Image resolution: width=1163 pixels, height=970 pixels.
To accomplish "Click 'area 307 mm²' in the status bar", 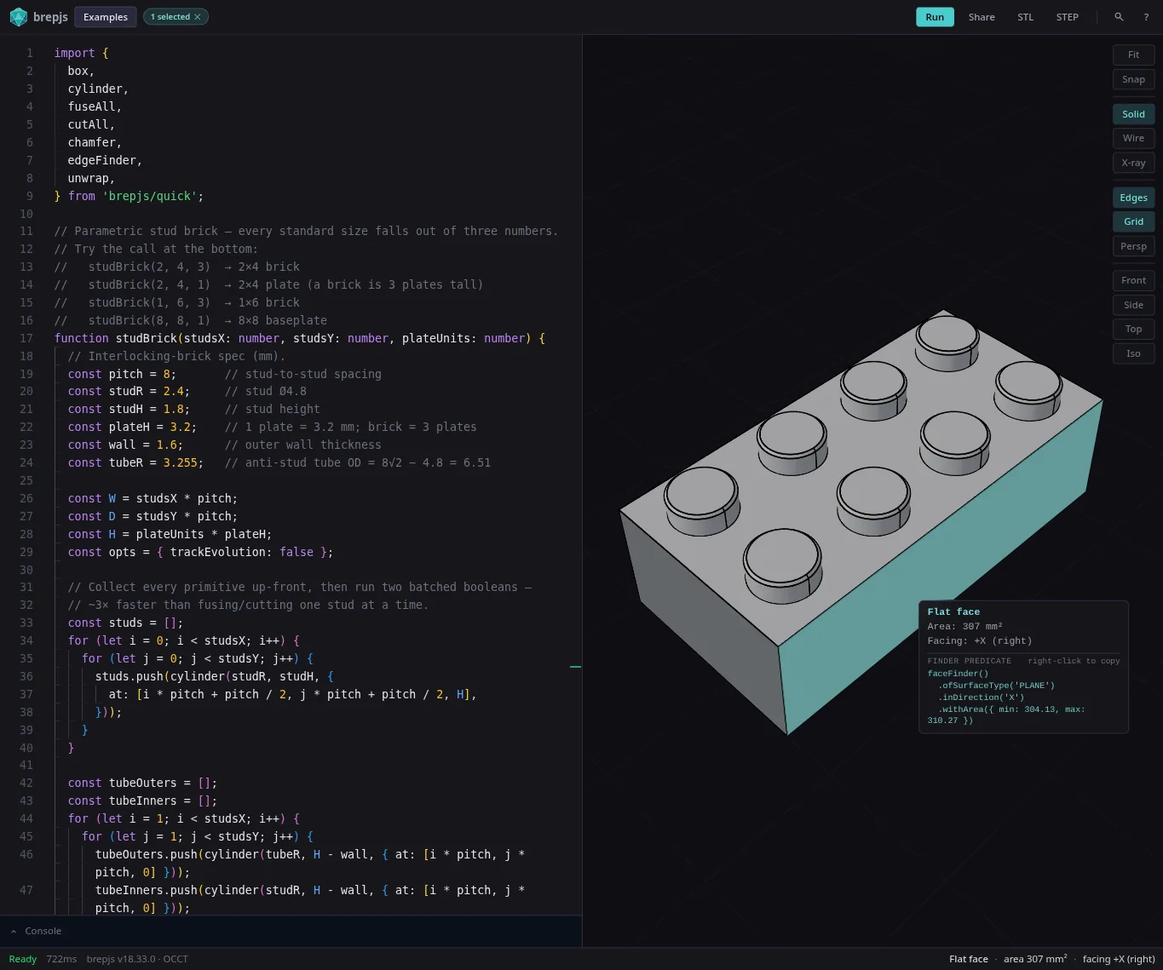I will pos(1035,959).
